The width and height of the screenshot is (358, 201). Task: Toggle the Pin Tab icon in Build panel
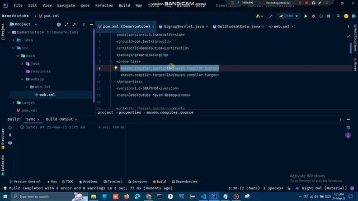[x=10, y=135]
